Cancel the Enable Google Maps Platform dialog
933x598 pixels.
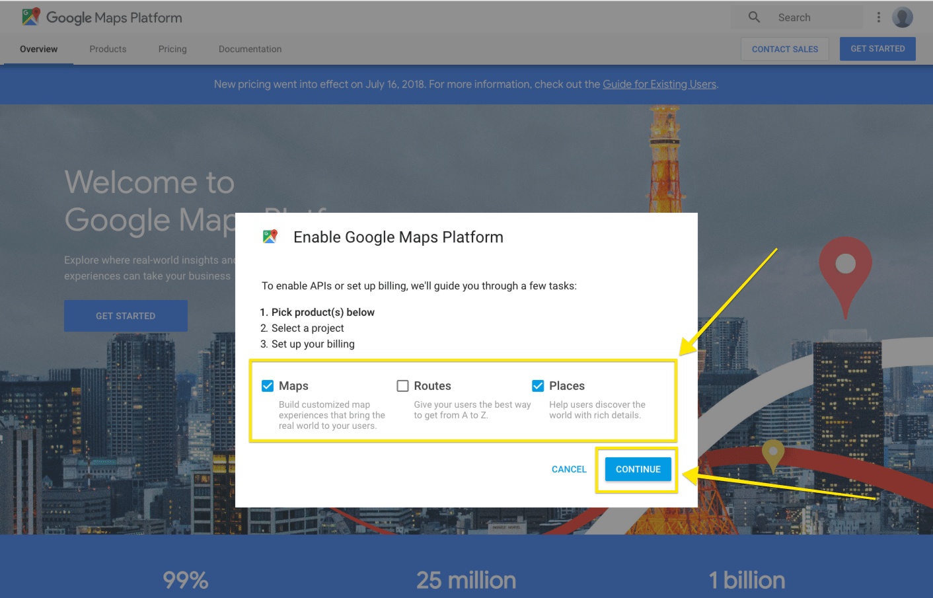(x=569, y=469)
